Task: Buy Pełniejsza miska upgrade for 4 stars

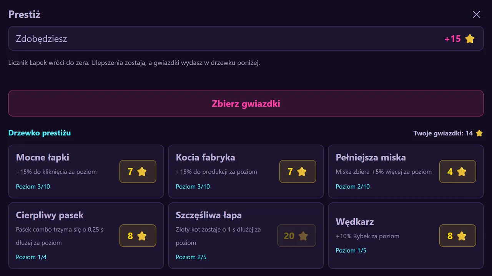Action: [457, 171]
